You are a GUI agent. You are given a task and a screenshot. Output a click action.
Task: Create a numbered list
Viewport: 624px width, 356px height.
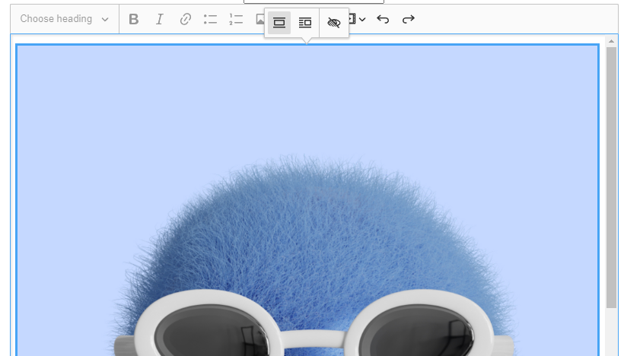[236, 19]
